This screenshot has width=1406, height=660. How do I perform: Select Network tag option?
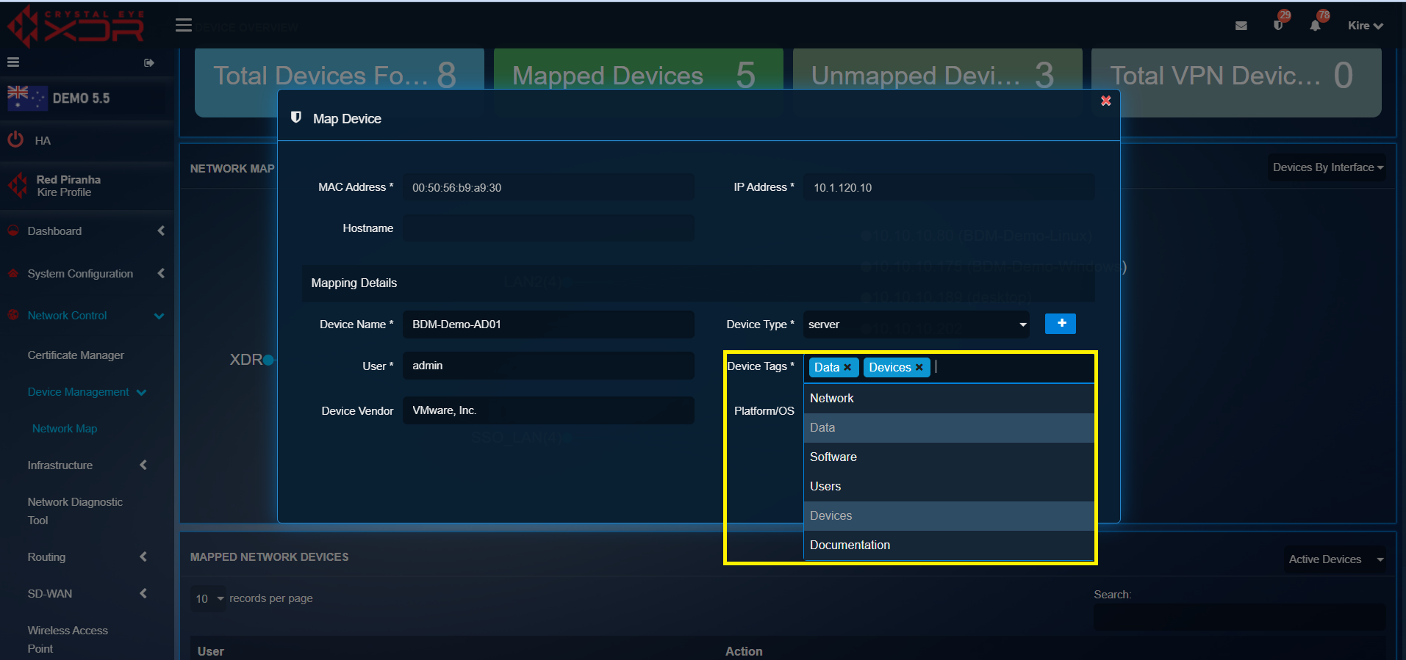click(949, 398)
